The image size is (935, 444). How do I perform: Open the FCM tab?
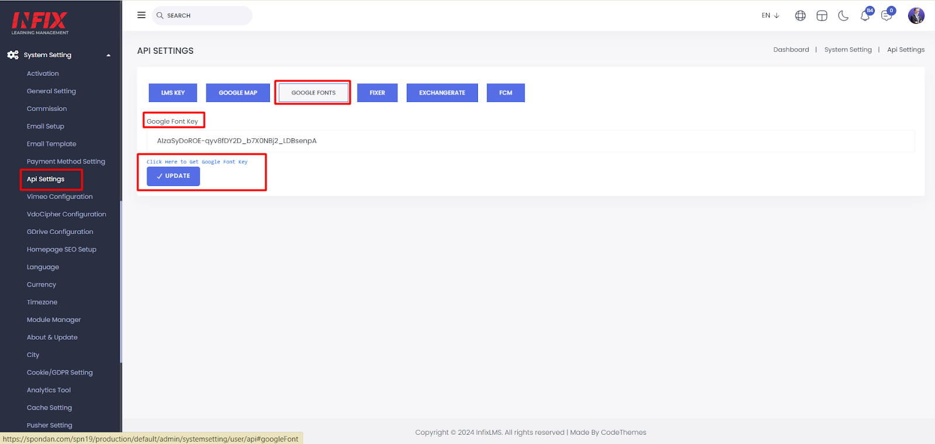click(505, 93)
